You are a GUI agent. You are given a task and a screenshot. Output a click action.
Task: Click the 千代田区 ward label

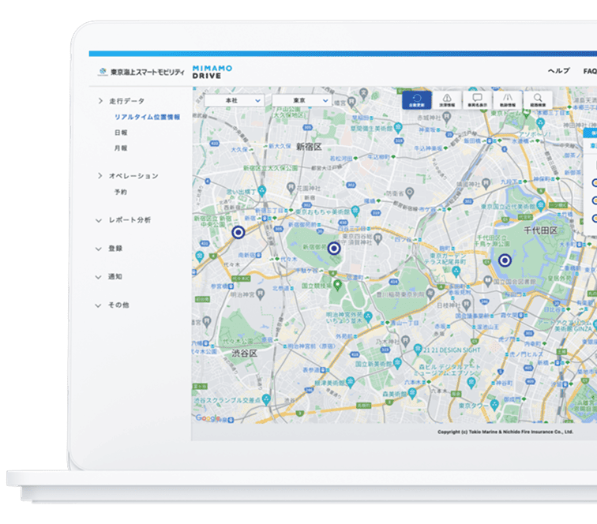(541, 230)
